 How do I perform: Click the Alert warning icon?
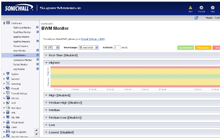click(190, 8)
